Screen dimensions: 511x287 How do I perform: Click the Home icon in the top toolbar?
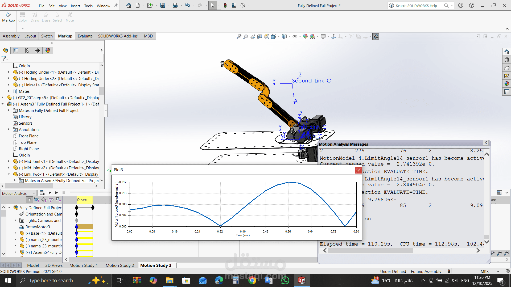click(129, 5)
